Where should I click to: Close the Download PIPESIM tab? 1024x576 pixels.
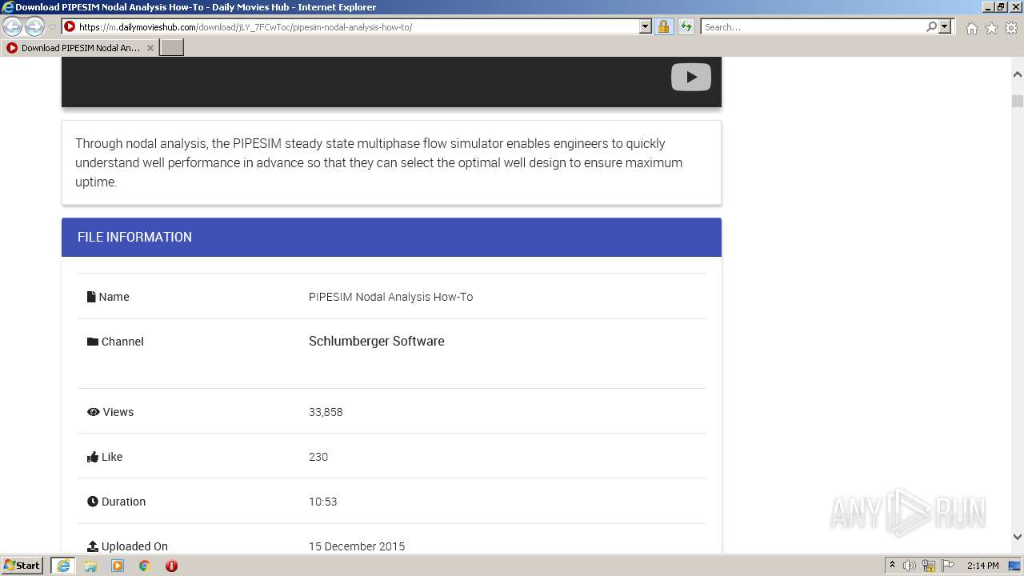(x=150, y=48)
